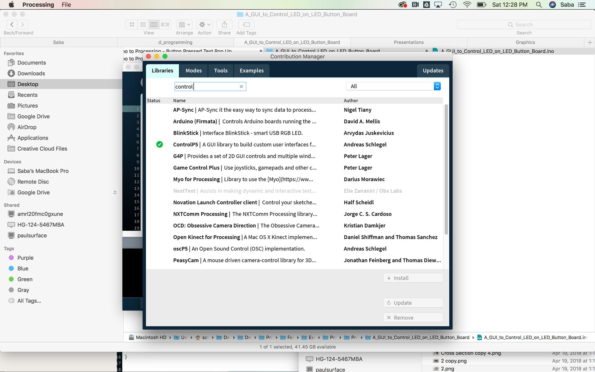
Task: Open the File menu
Action: tap(66, 5)
